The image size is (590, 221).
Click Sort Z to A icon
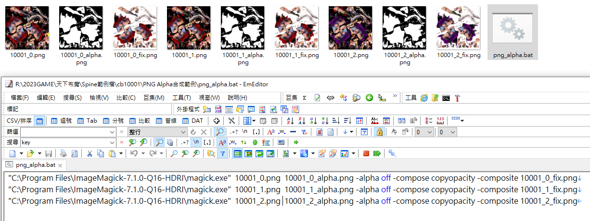click(x=301, y=121)
